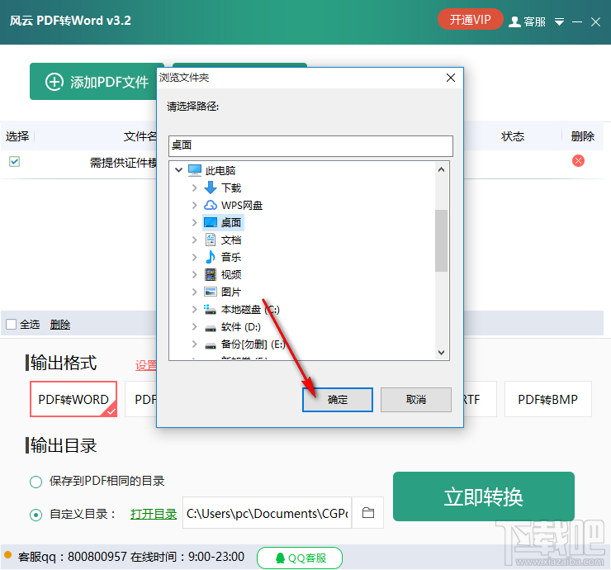Viewport: 611px width, 570px height.
Task: Expand the 软件 (D:) node
Action: (194, 326)
